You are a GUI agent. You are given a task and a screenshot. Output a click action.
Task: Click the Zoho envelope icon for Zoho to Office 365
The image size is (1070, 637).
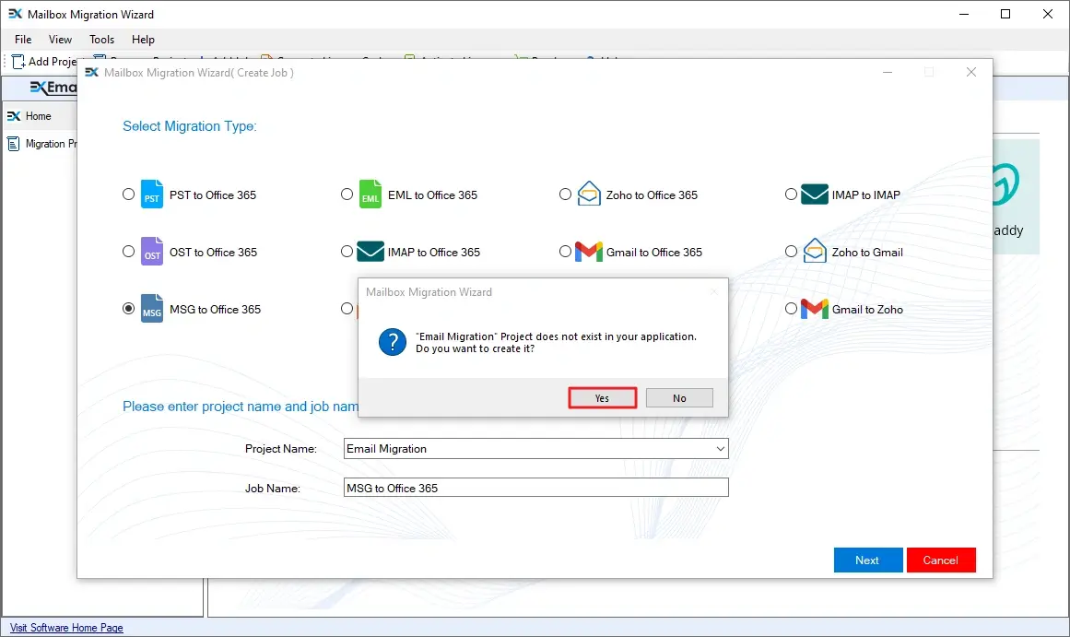(588, 195)
